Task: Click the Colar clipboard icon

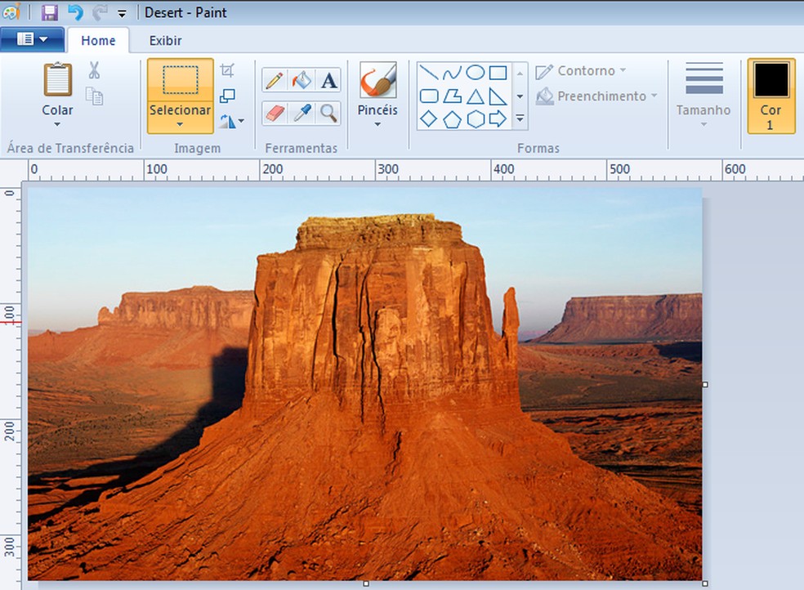Action: pyautogui.click(x=57, y=79)
